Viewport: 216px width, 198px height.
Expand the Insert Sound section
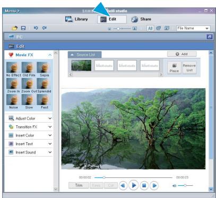click(x=29, y=152)
